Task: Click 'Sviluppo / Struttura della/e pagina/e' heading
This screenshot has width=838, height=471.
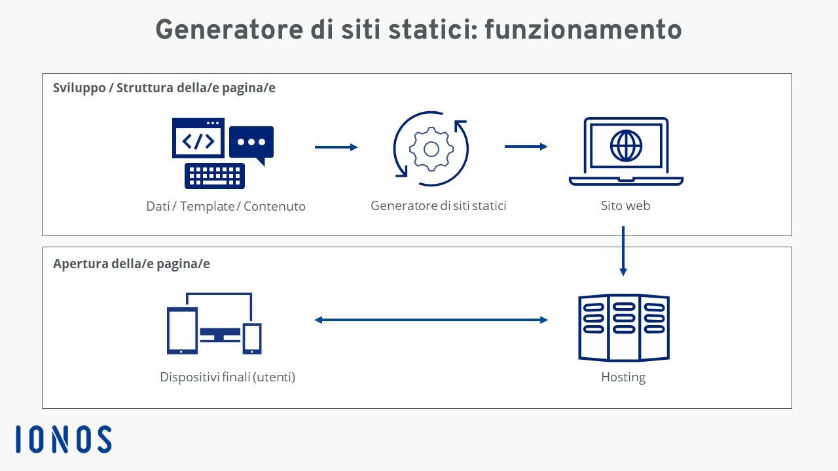Action: point(164,88)
